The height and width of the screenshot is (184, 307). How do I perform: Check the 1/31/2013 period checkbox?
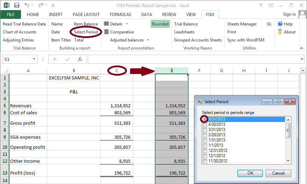click(205, 140)
